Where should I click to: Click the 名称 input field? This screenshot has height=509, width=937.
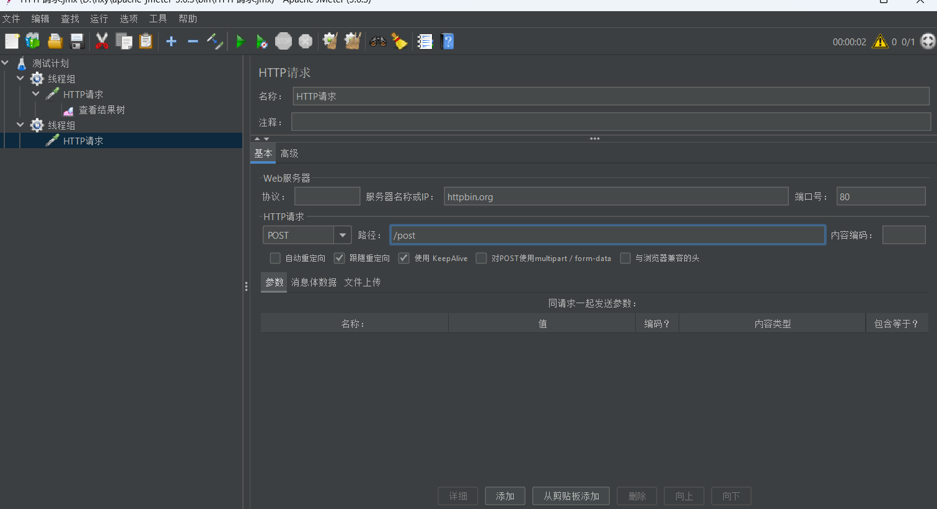tap(611, 96)
